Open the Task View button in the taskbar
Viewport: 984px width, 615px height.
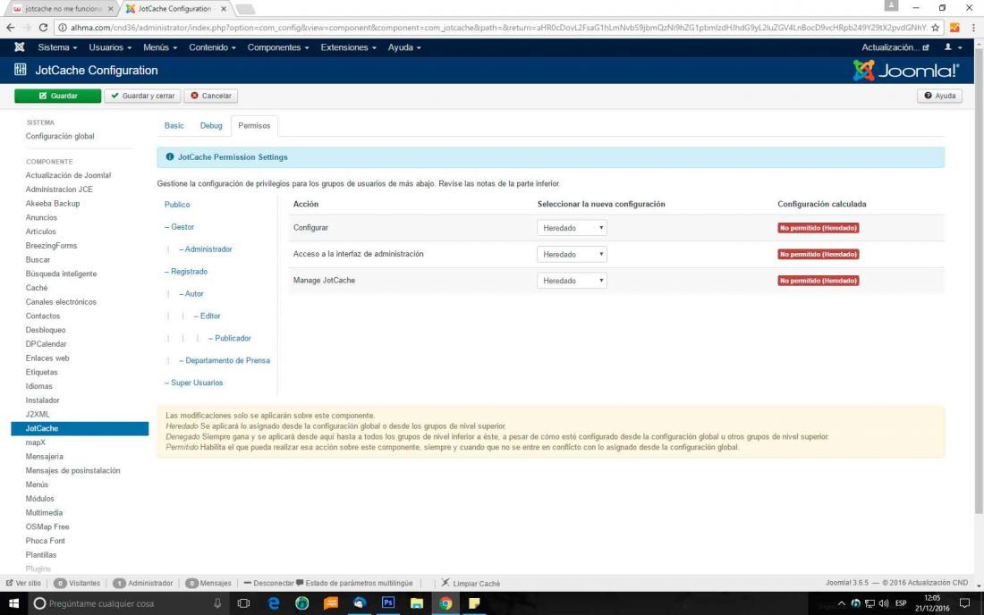[x=243, y=603]
